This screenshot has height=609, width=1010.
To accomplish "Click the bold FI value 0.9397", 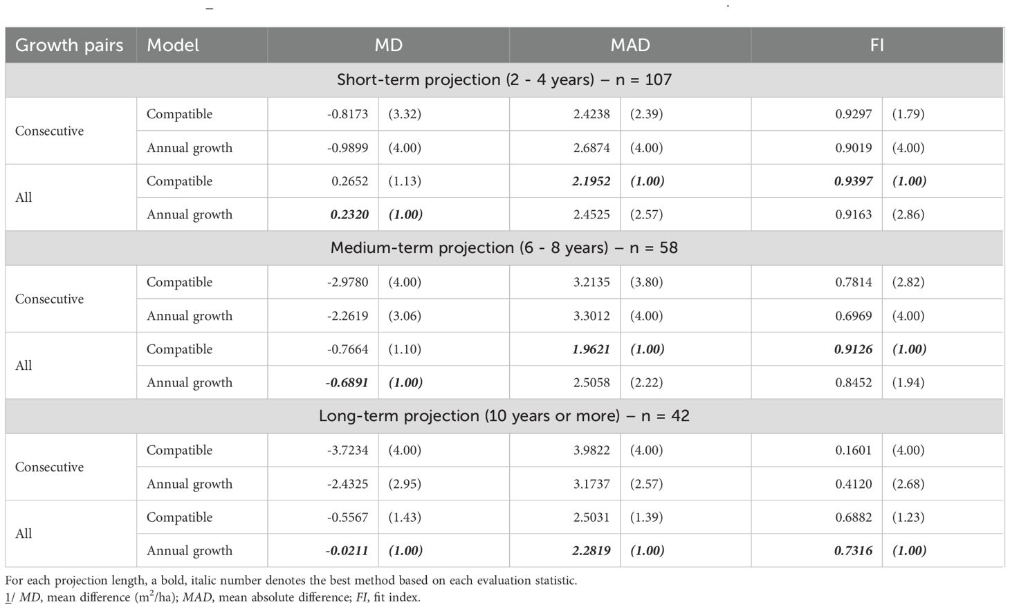I will (854, 181).
